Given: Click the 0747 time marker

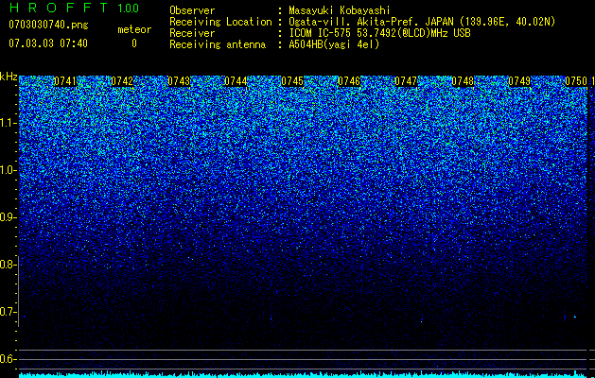Looking at the screenshot, I should click(x=406, y=81).
